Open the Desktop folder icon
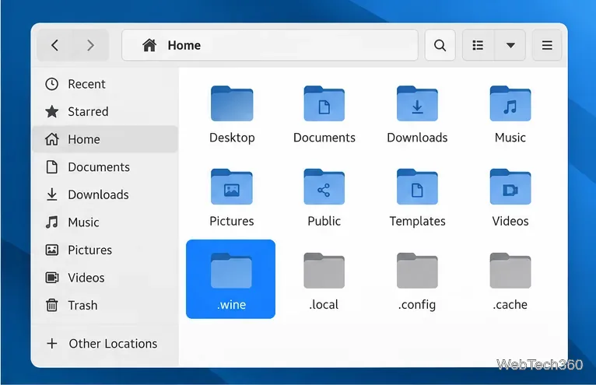Viewport: 596px width, 385px height. pyautogui.click(x=232, y=103)
